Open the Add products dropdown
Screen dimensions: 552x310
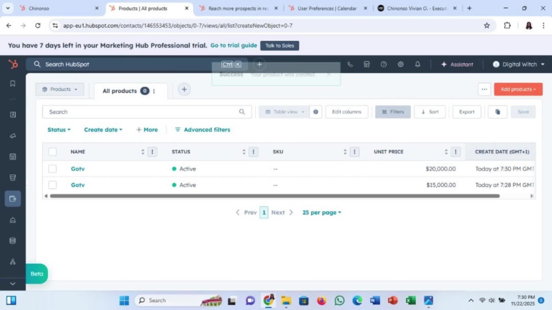coord(518,89)
